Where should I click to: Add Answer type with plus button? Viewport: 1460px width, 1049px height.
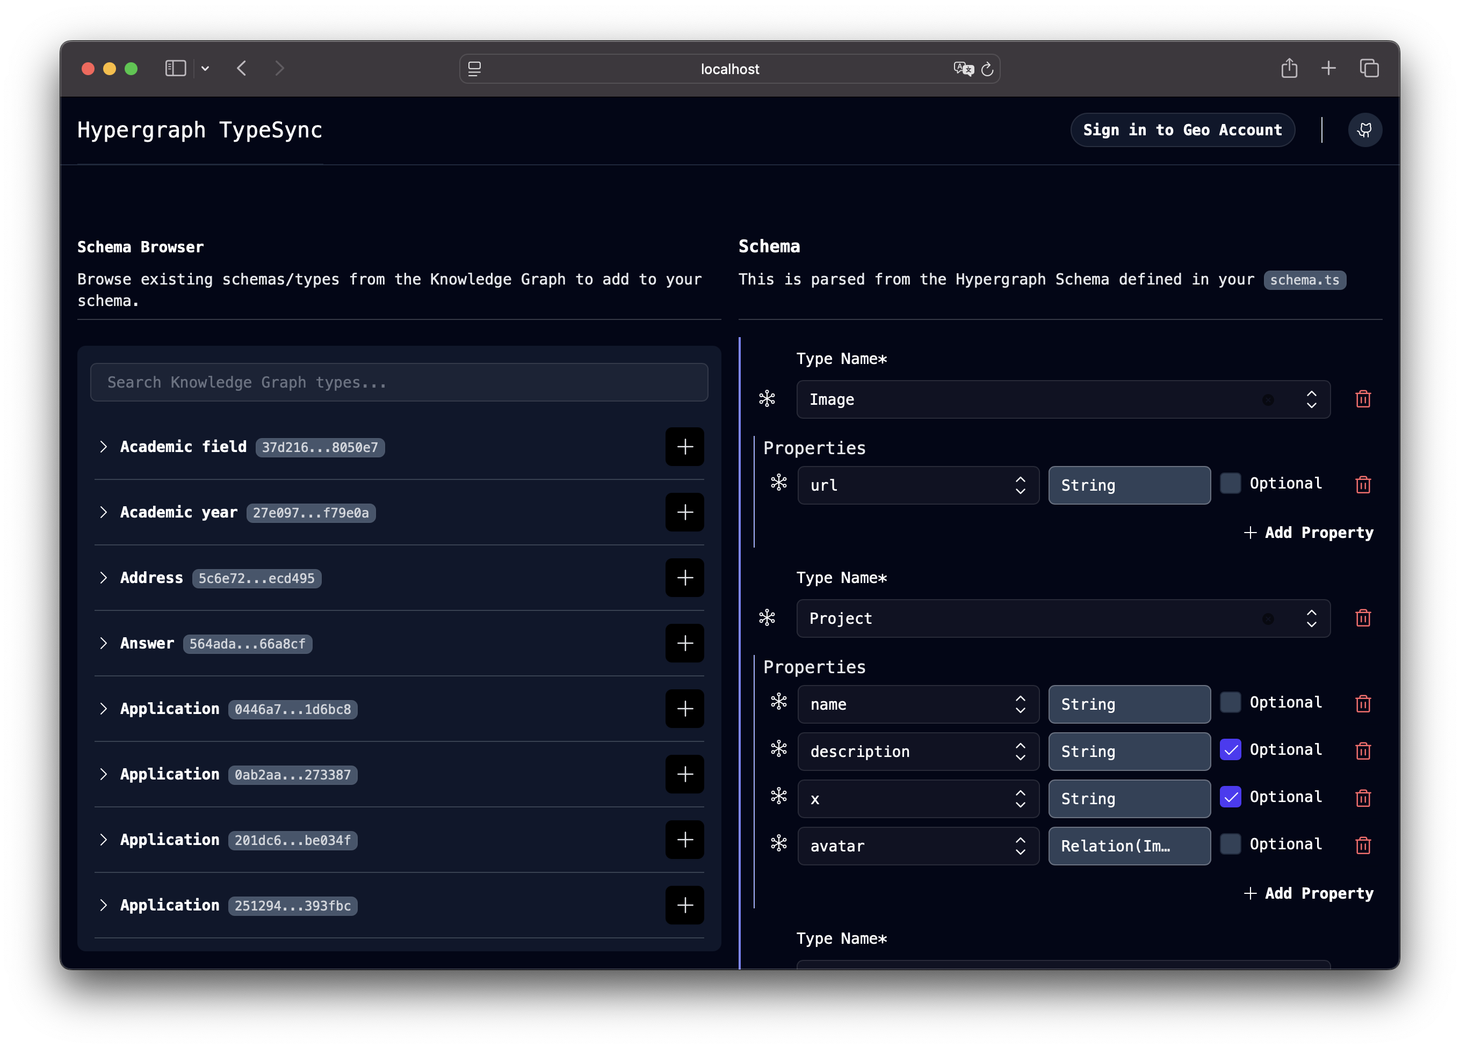point(684,644)
